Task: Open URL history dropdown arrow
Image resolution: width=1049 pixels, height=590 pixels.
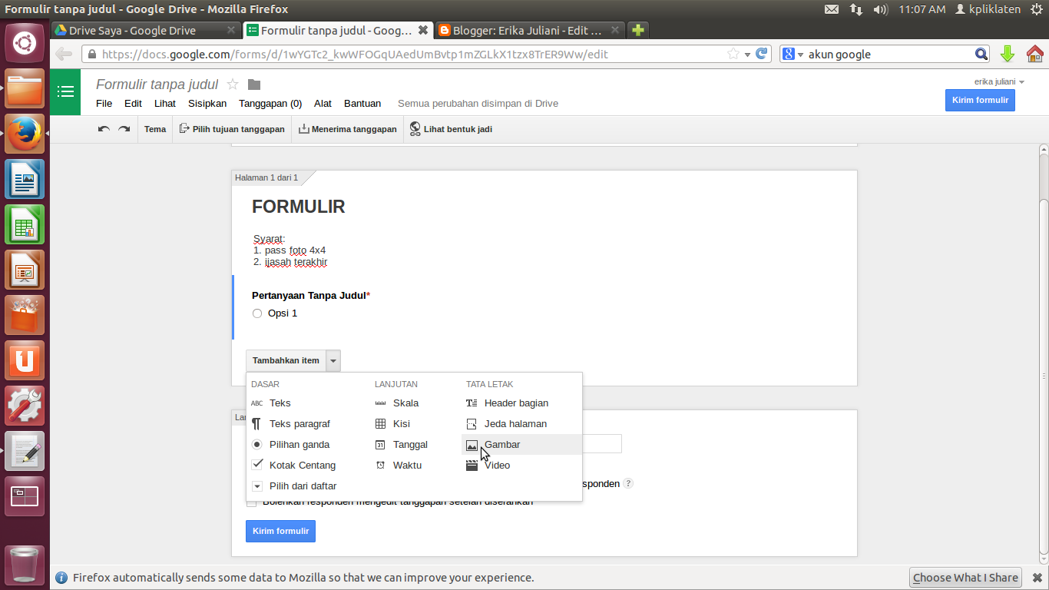Action: 748,54
